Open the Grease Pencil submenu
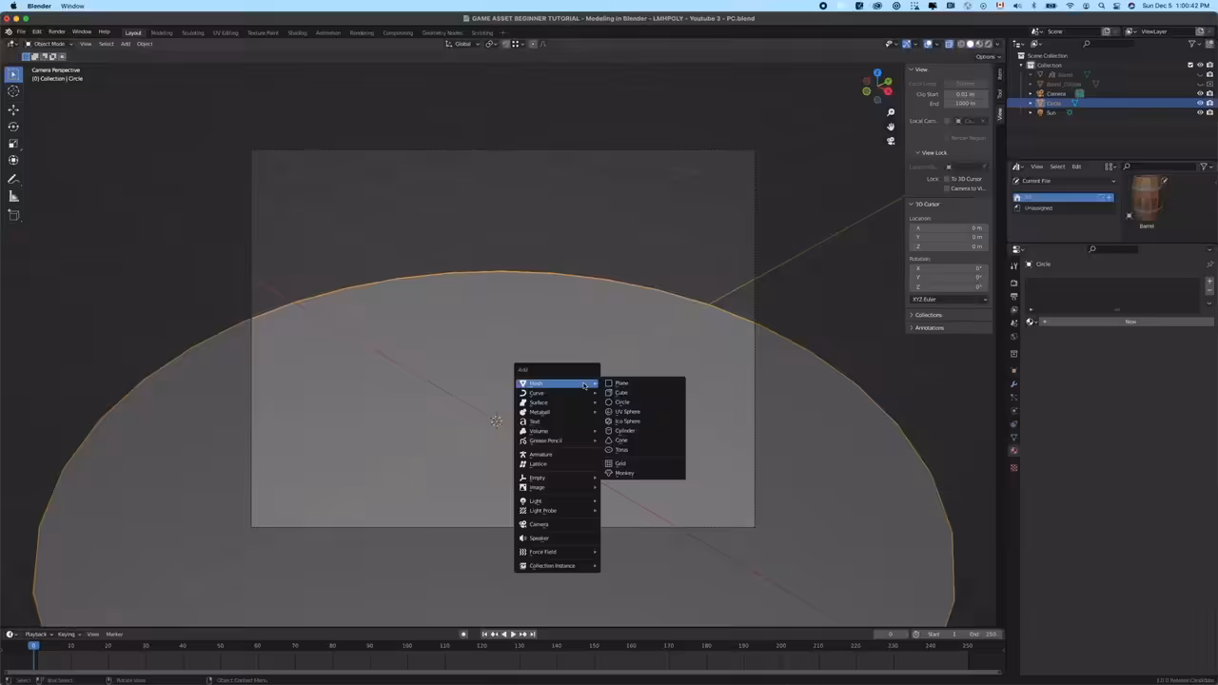Image resolution: width=1218 pixels, height=685 pixels. click(558, 440)
